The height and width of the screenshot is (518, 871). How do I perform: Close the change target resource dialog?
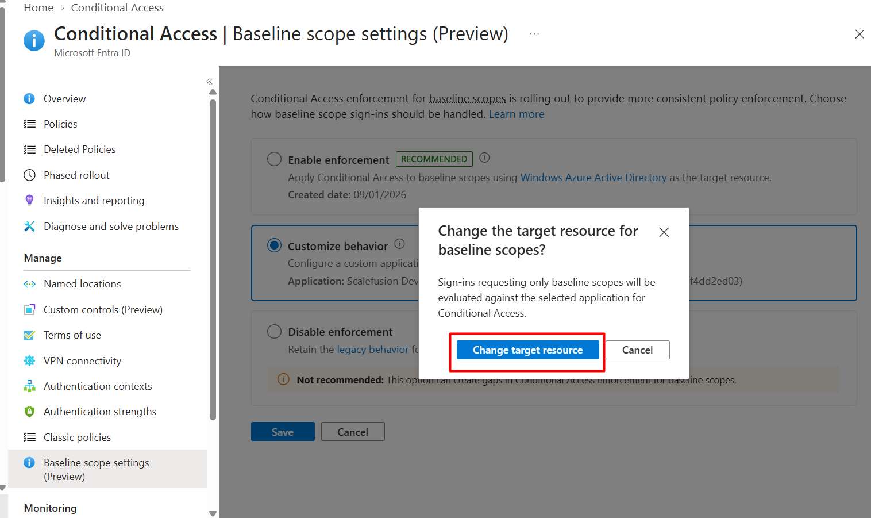tap(664, 232)
